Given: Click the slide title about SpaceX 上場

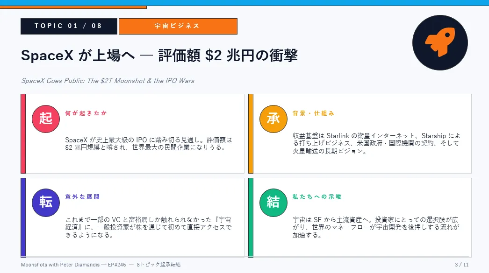Looking at the screenshot, I should [x=159, y=56].
